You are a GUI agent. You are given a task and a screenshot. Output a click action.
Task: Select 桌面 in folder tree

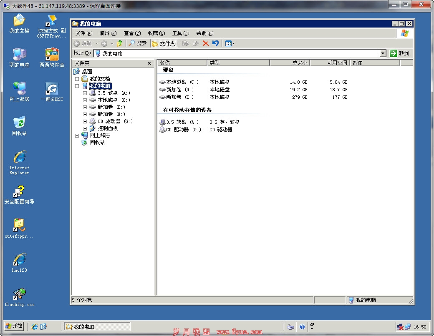click(87, 72)
